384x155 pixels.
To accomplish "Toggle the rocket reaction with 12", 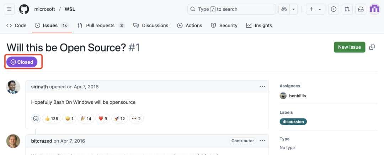I will pyautogui.click(x=120, y=118).
